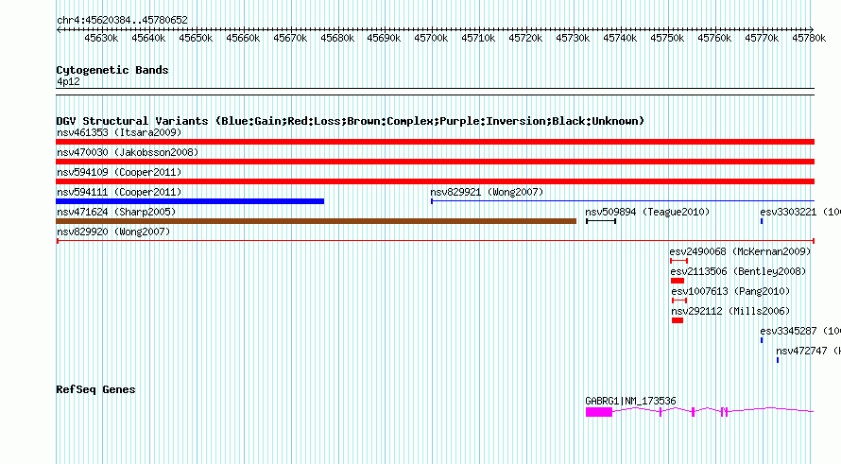Click the nsv292112 (Mills2006) red block
The width and height of the screenshot is (841, 464).
point(678,320)
